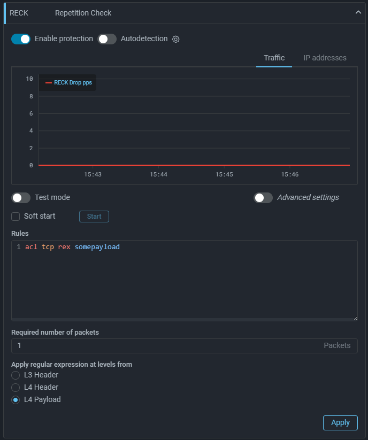Image resolution: width=368 pixels, height=440 pixels.
Task: Click the RECK Drop pps legend entry
Action: [x=68, y=83]
